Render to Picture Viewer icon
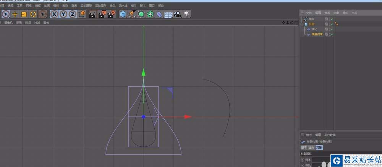Screen dimensions: 382x167 point(102,15)
